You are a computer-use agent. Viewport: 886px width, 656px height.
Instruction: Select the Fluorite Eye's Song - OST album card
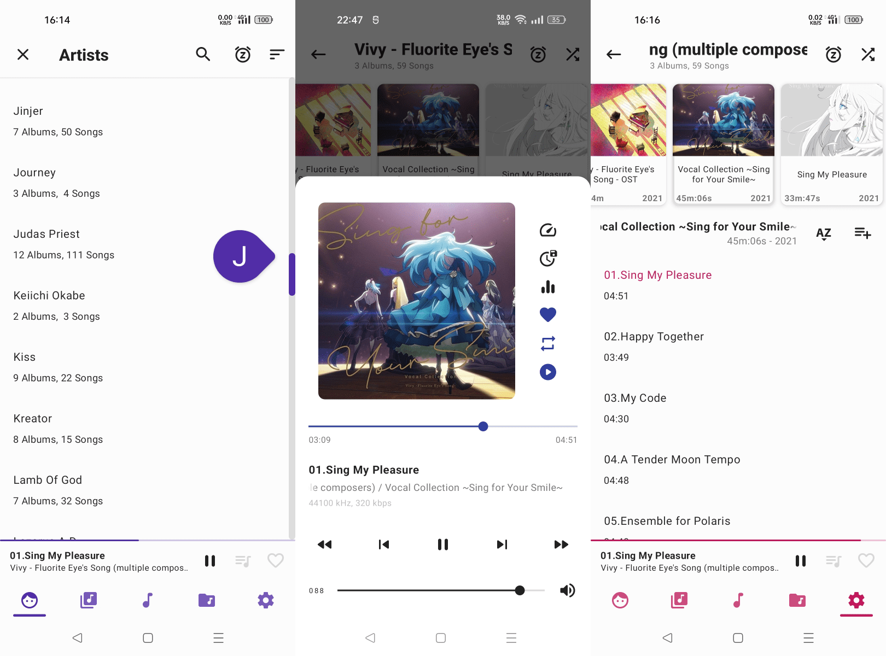click(x=628, y=144)
